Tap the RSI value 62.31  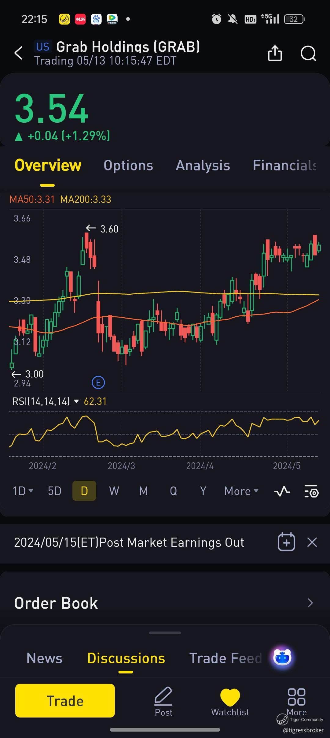[x=95, y=401]
